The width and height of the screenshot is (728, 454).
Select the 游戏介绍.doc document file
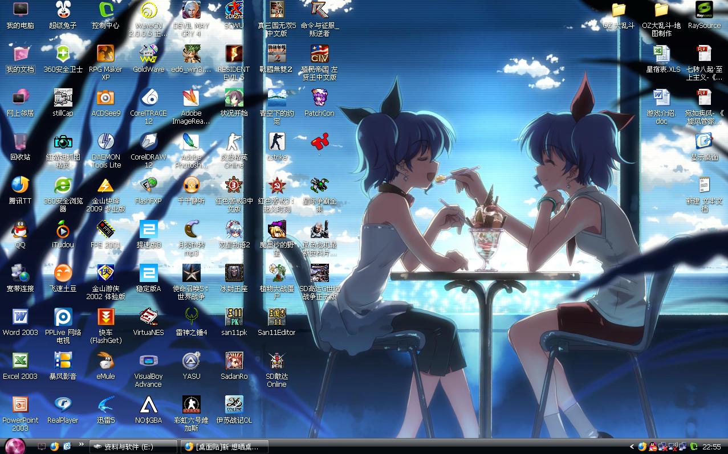click(x=661, y=106)
